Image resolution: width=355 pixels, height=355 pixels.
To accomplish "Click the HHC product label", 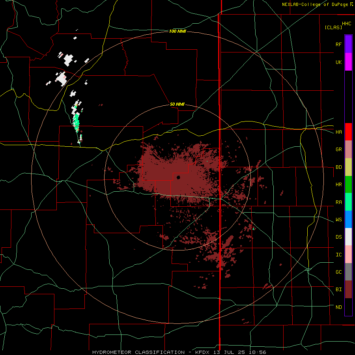I will pos(347,24).
